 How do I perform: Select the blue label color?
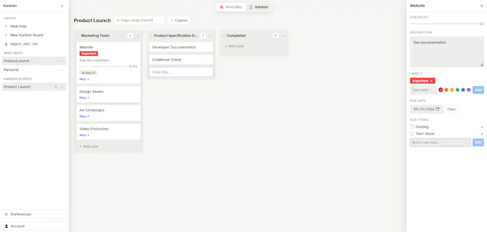pyautogui.click(x=463, y=90)
